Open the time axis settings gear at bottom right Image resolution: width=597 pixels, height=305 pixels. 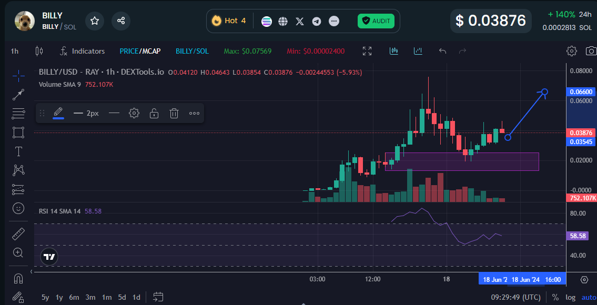[x=584, y=280]
